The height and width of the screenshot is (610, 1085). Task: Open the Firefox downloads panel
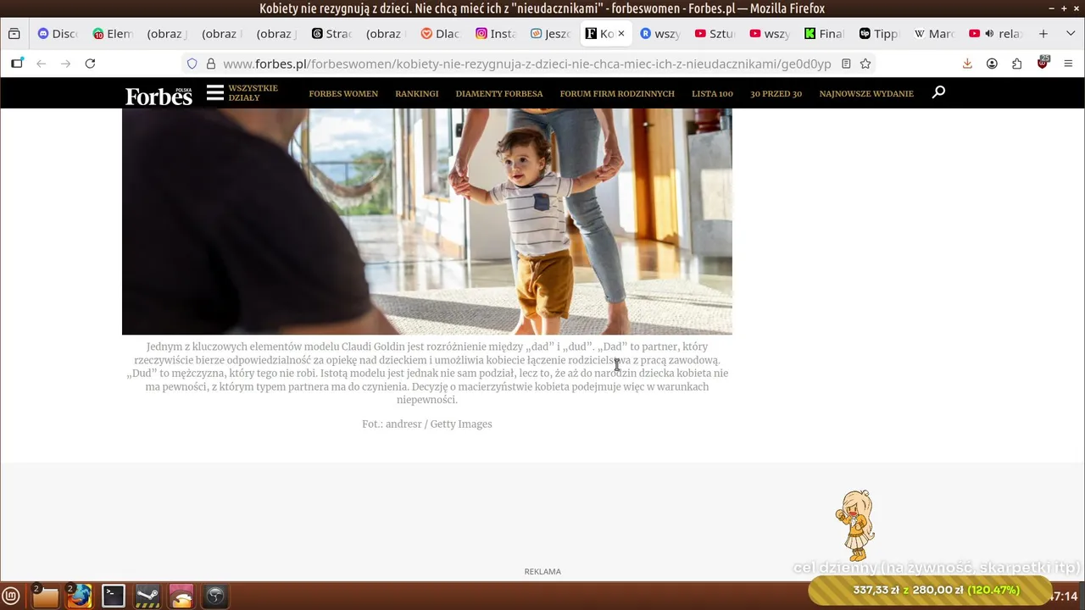point(967,64)
